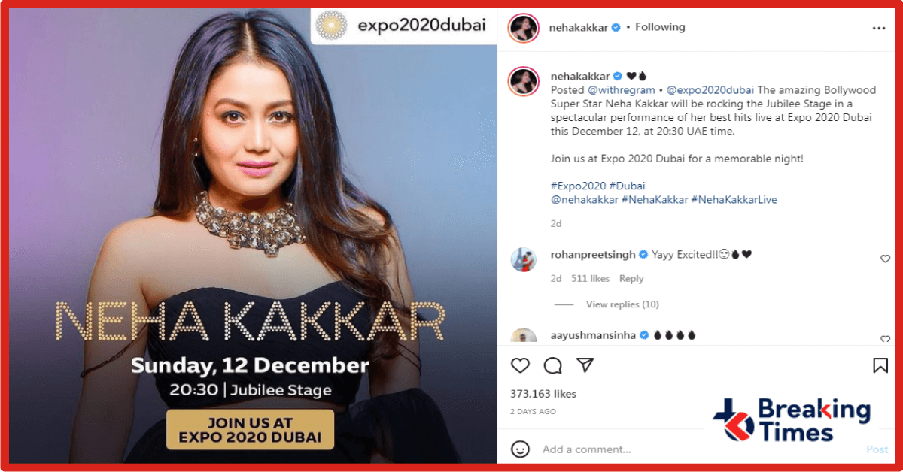Like the post with the heart icon
The width and height of the screenshot is (903, 472).
click(x=520, y=365)
